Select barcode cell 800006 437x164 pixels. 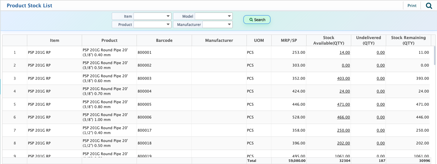[x=164, y=117]
